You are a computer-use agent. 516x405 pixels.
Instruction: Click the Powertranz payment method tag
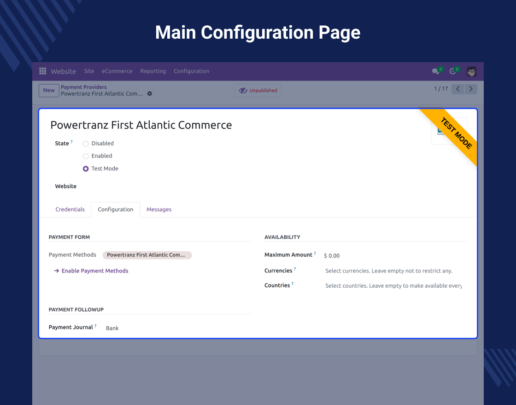[x=147, y=255]
